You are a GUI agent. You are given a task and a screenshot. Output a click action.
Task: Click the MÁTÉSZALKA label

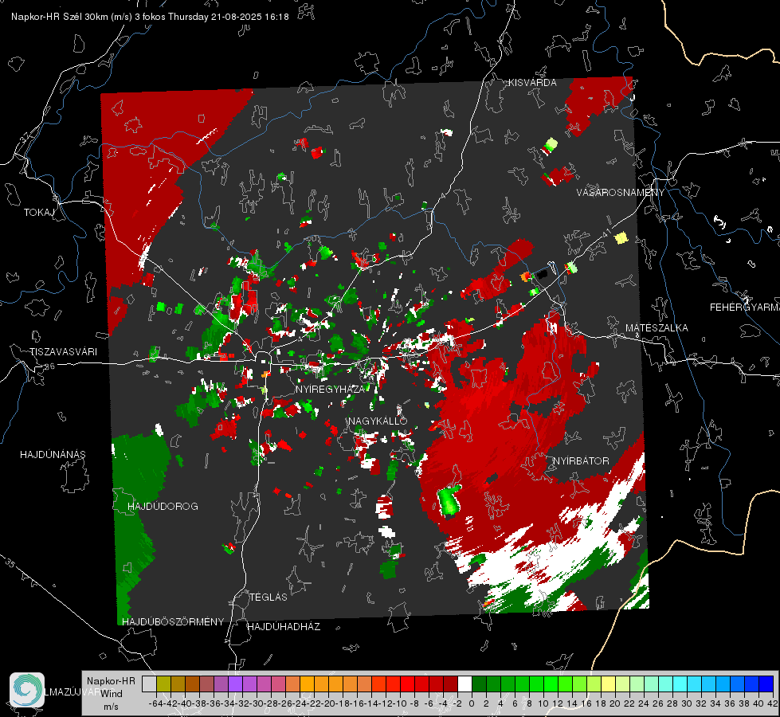coord(657,328)
